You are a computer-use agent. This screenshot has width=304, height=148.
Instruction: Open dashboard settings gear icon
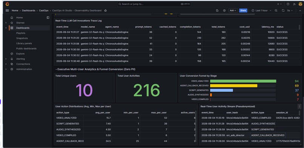point(224,11)
